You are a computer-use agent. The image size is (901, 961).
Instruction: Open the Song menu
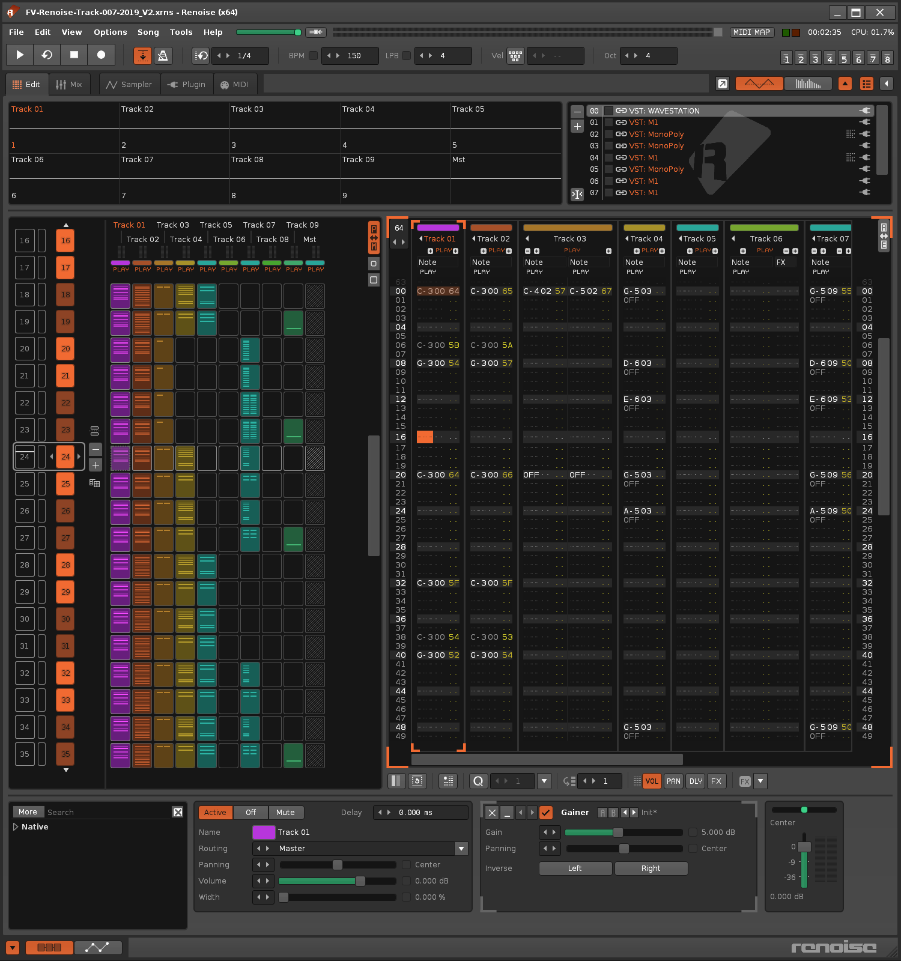[148, 32]
